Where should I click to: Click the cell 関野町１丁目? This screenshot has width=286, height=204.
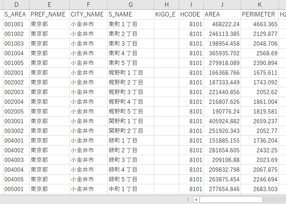click(131, 121)
